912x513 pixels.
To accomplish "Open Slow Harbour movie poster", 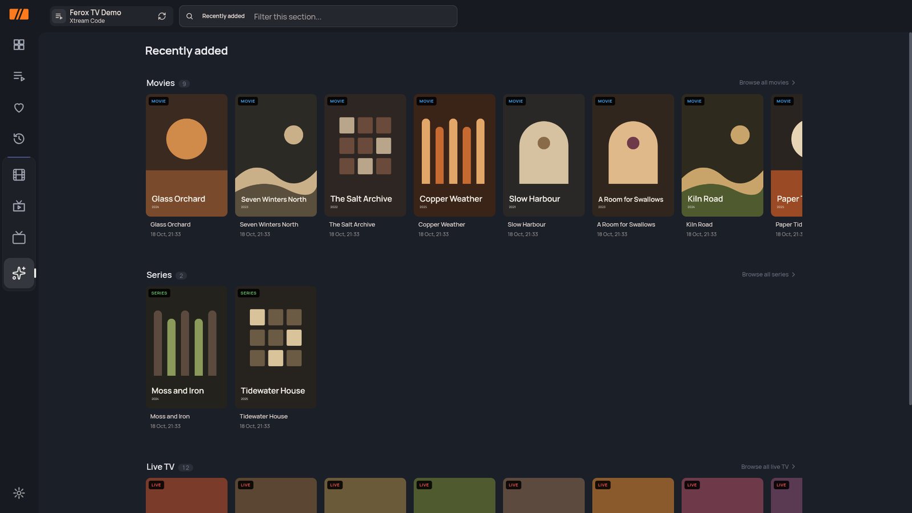I will (x=544, y=155).
